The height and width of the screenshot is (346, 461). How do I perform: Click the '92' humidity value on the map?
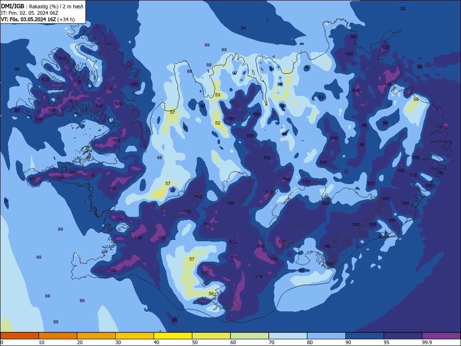pos(403,8)
